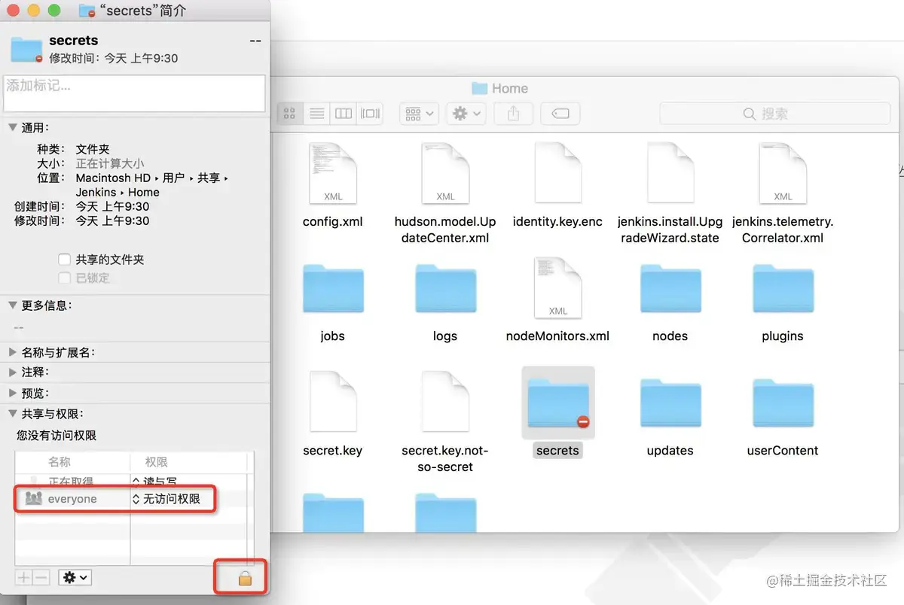Click the remove user minus button

point(41,578)
